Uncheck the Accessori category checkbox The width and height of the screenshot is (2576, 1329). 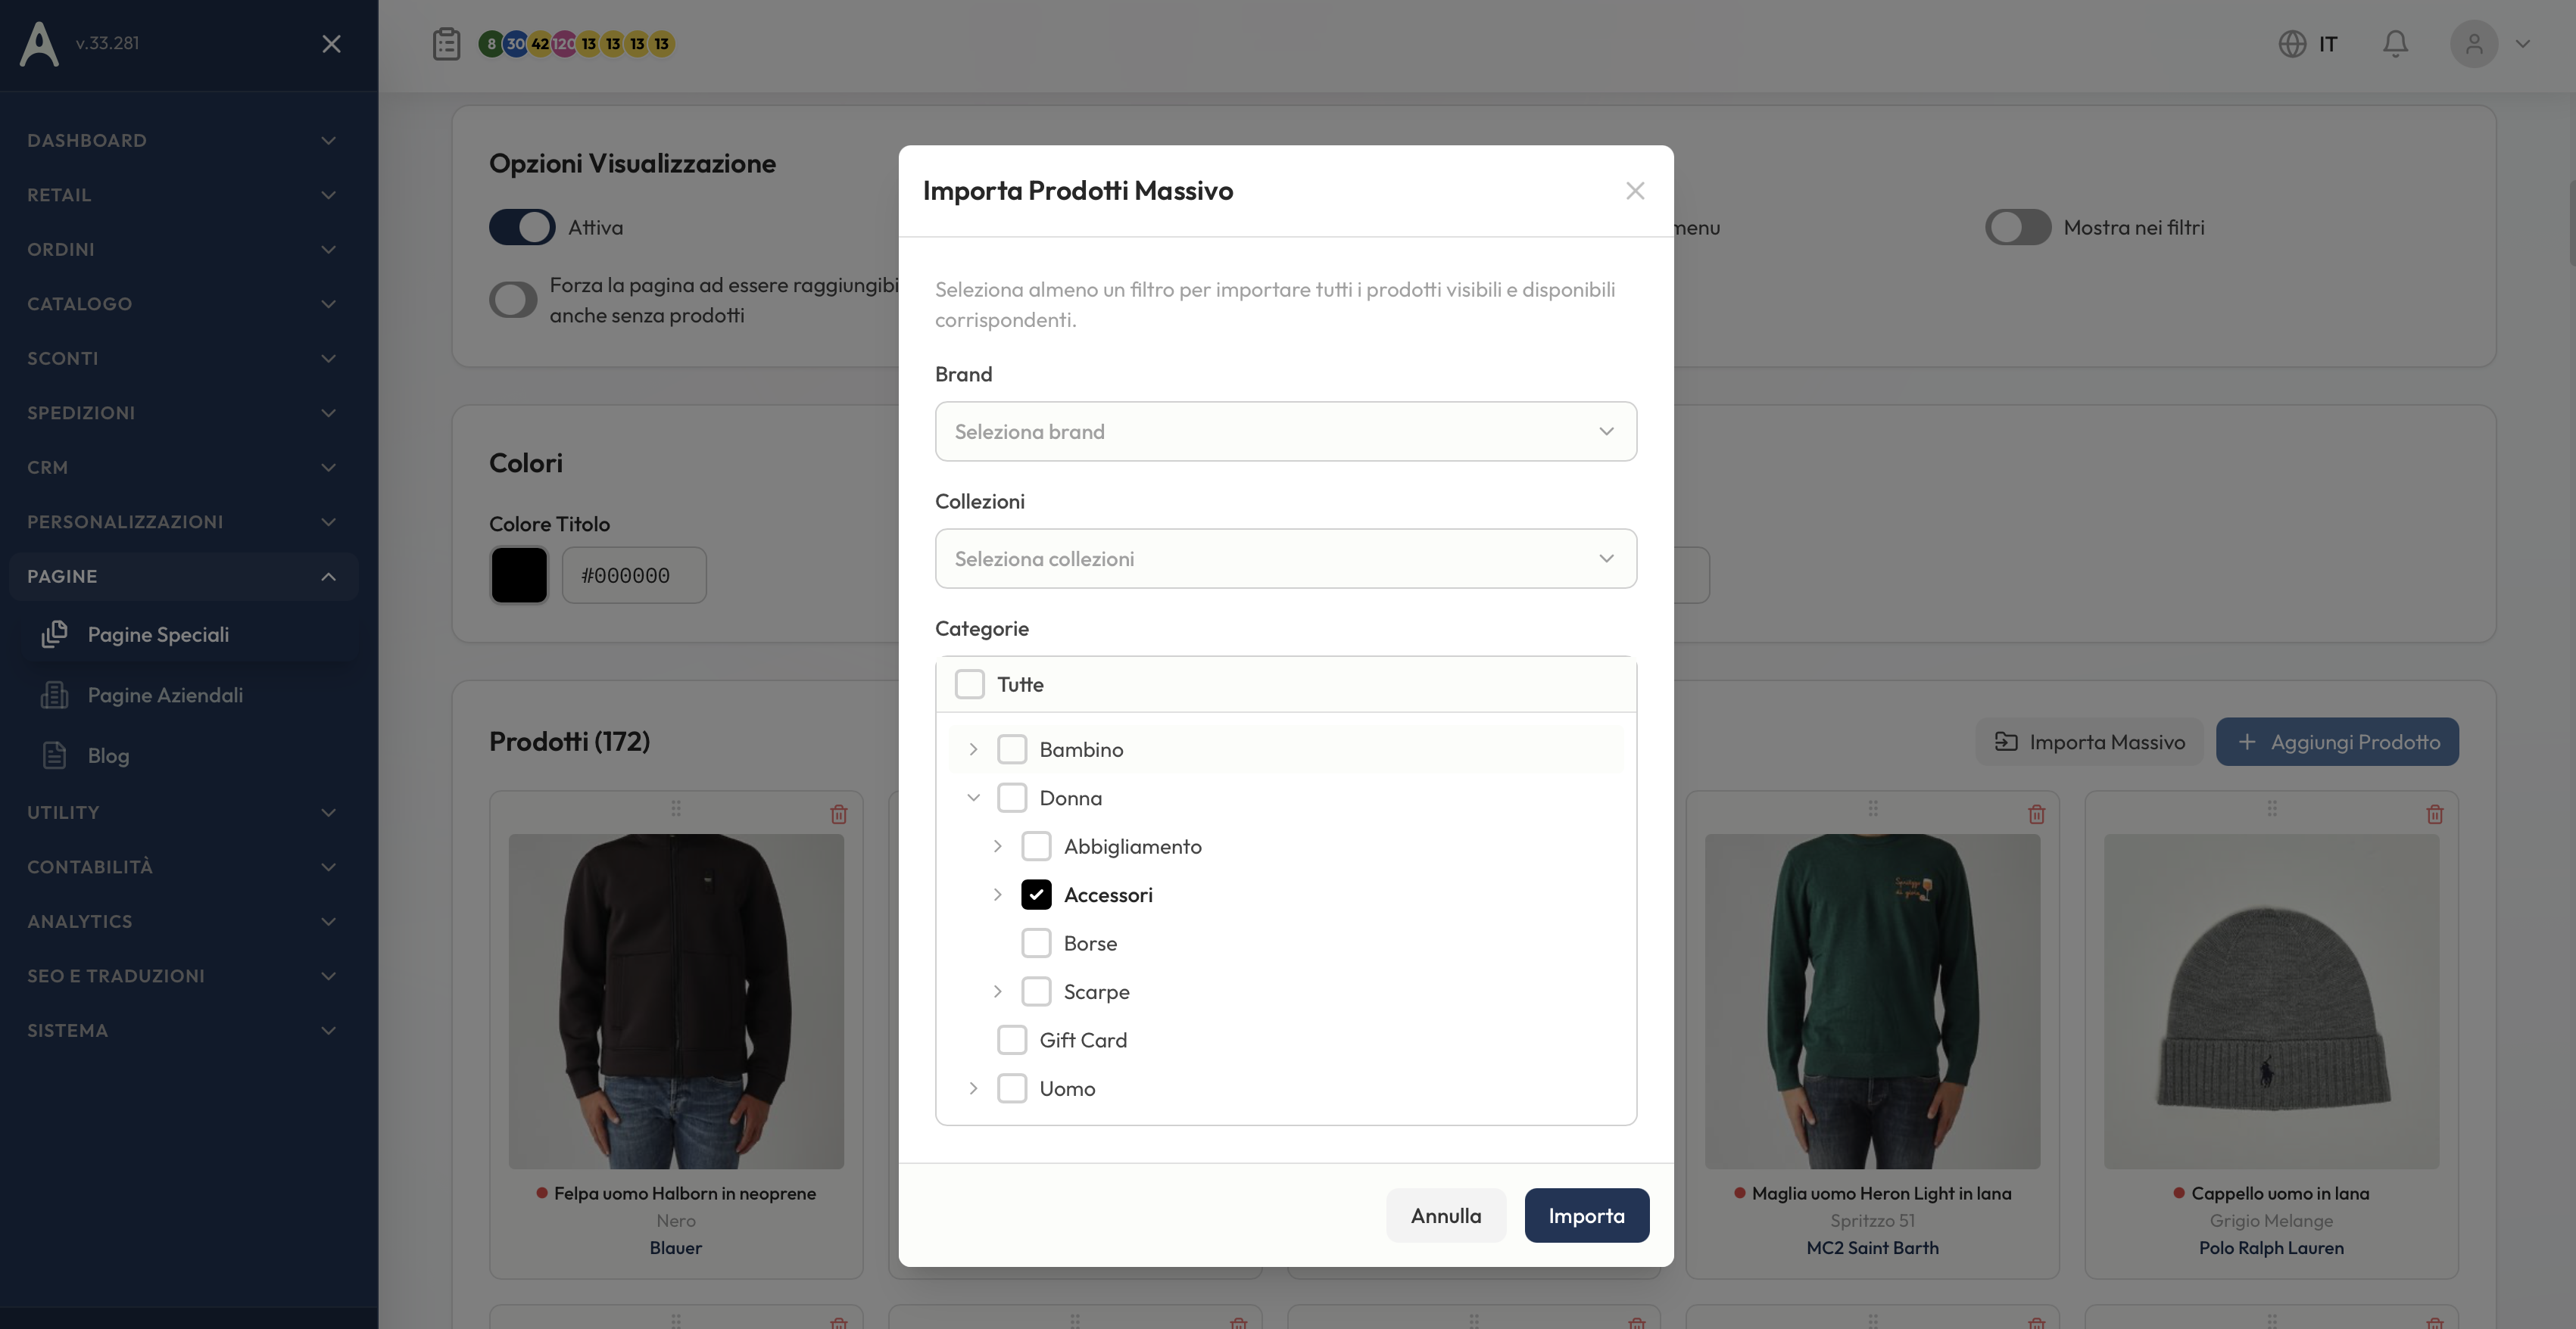(x=1036, y=895)
